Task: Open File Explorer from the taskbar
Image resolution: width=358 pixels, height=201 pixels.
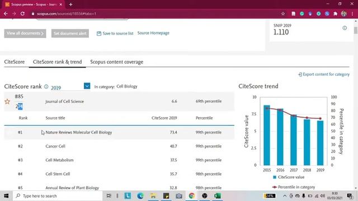Action: [153, 196]
